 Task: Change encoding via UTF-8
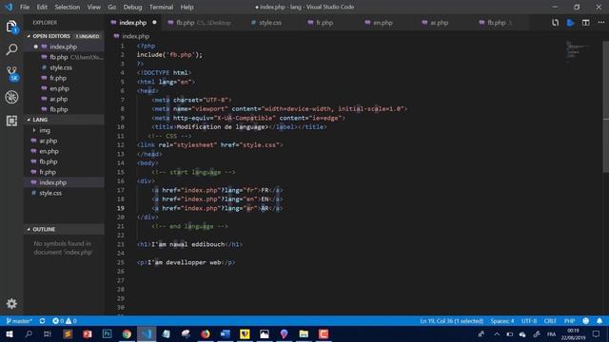(529, 321)
